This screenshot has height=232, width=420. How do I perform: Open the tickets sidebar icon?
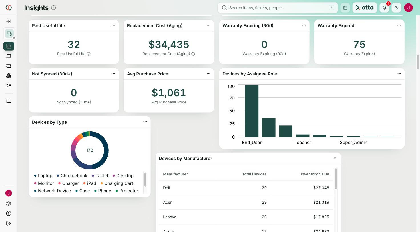click(9, 66)
